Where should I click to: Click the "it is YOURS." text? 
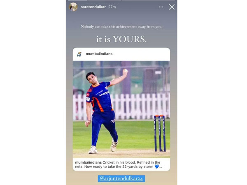(x=121, y=39)
